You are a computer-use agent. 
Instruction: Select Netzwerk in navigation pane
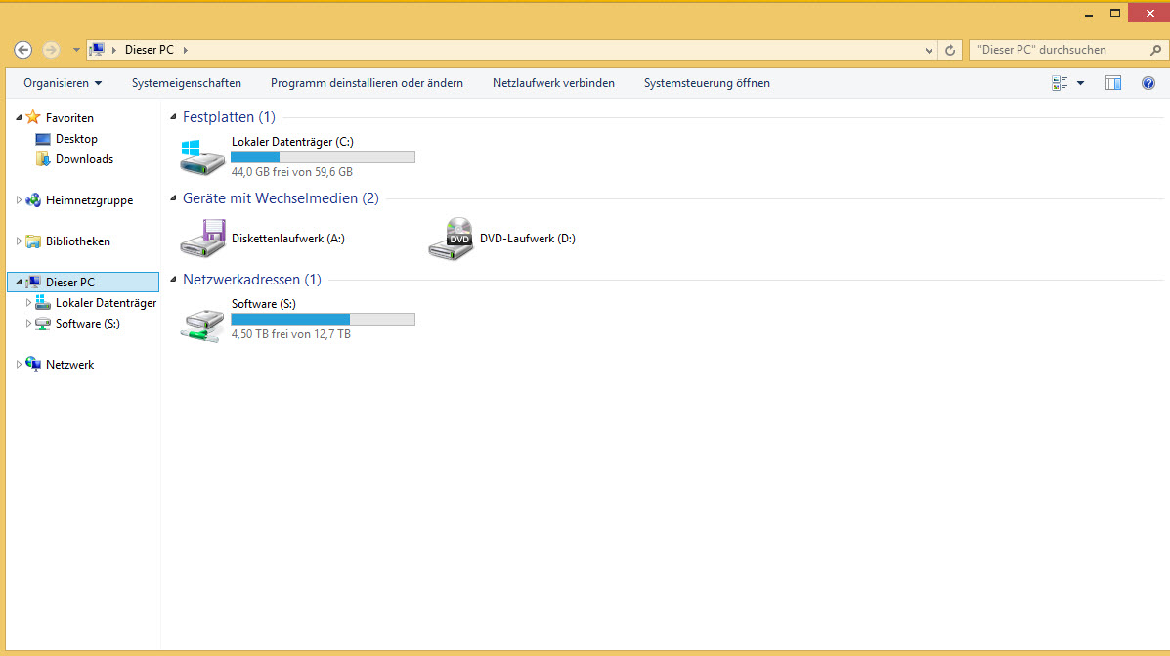point(69,365)
